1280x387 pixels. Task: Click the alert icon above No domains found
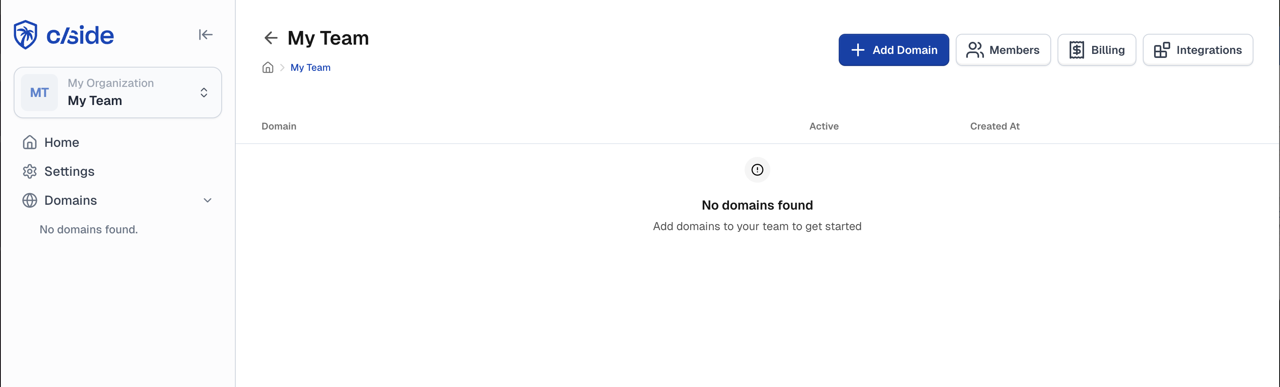[757, 170]
